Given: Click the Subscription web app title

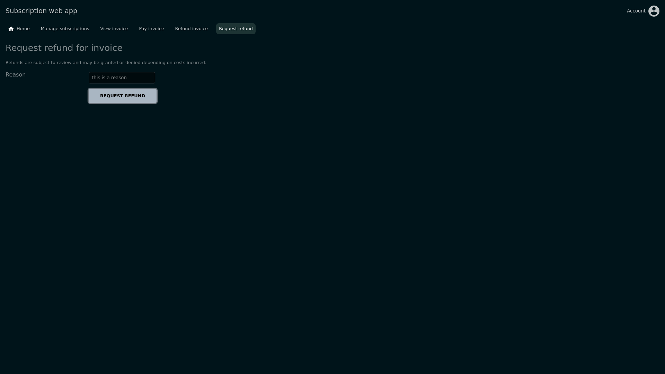Looking at the screenshot, I should pos(41,11).
